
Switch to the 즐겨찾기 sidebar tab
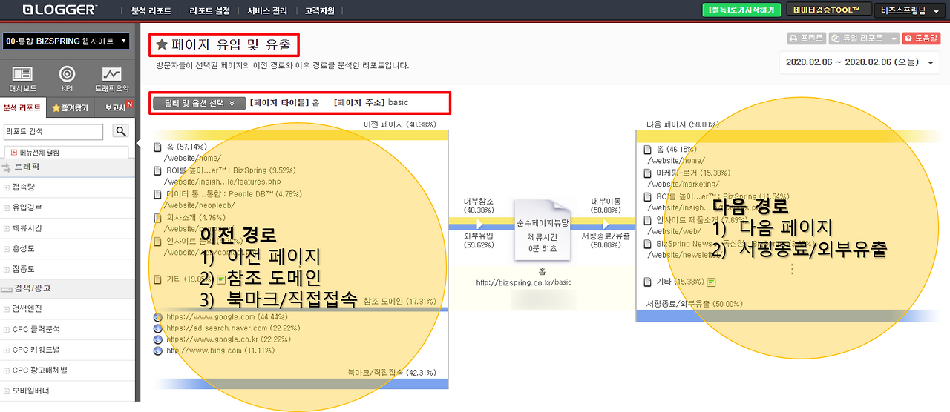coord(70,108)
